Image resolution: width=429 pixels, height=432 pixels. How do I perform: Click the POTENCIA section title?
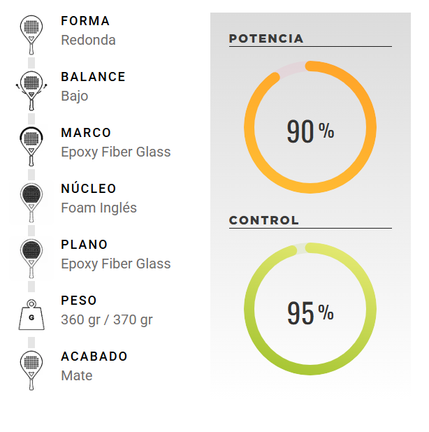click(266, 38)
